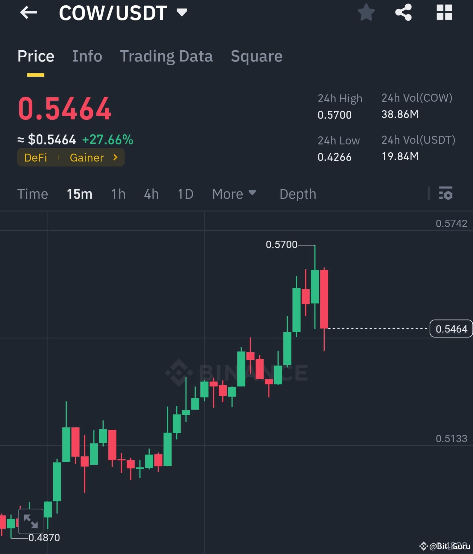The width and height of the screenshot is (473, 554).
Task: Open the Gainer category chevron
Action: 115,158
